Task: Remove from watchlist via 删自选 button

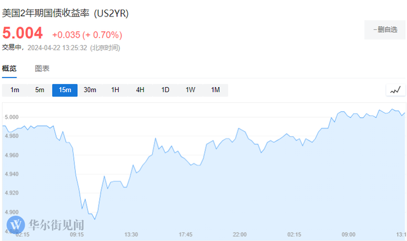Action: click(x=385, y=30)
